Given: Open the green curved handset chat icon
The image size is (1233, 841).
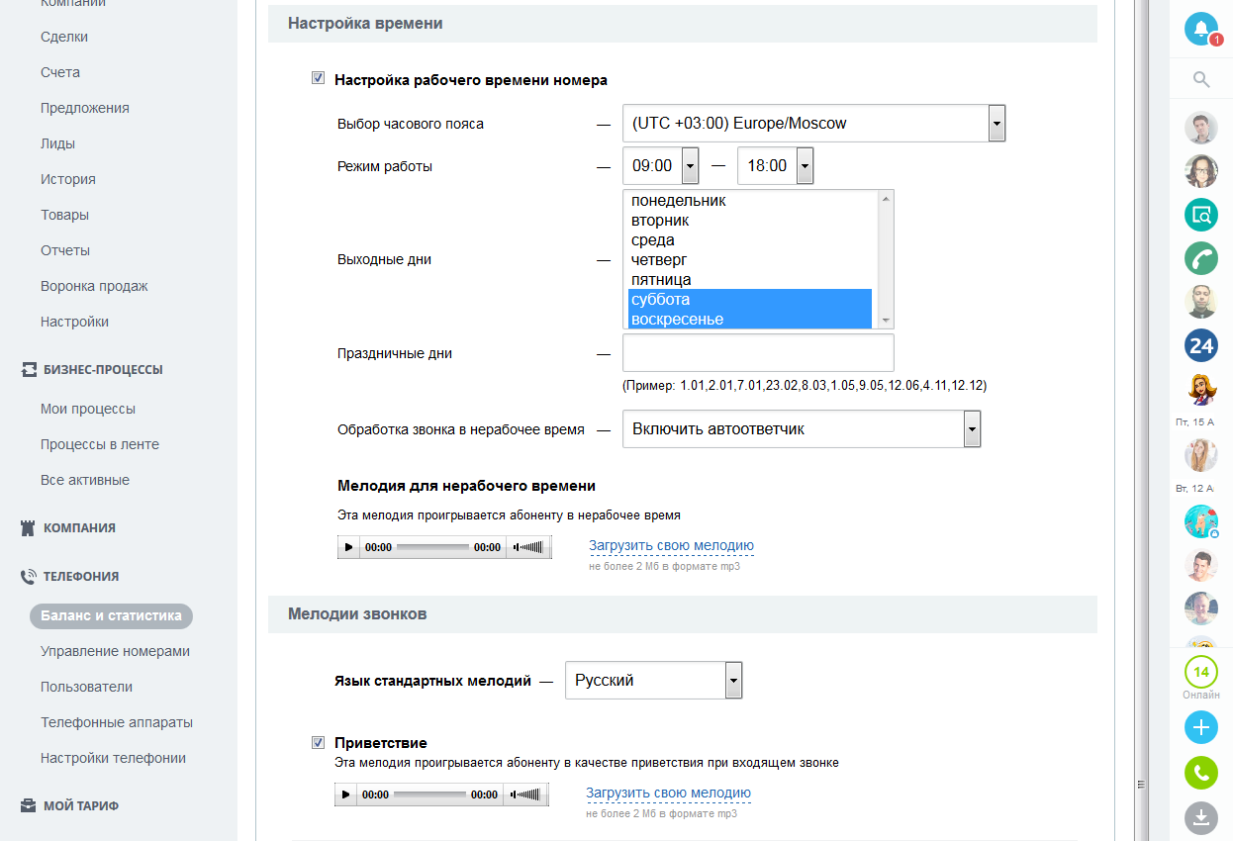Looking at the screenshot, I should [x=1201, y=258].
